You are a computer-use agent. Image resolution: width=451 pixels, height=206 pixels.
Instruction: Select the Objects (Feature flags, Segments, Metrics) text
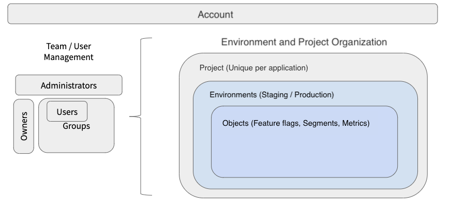click(x=296, y=123)
